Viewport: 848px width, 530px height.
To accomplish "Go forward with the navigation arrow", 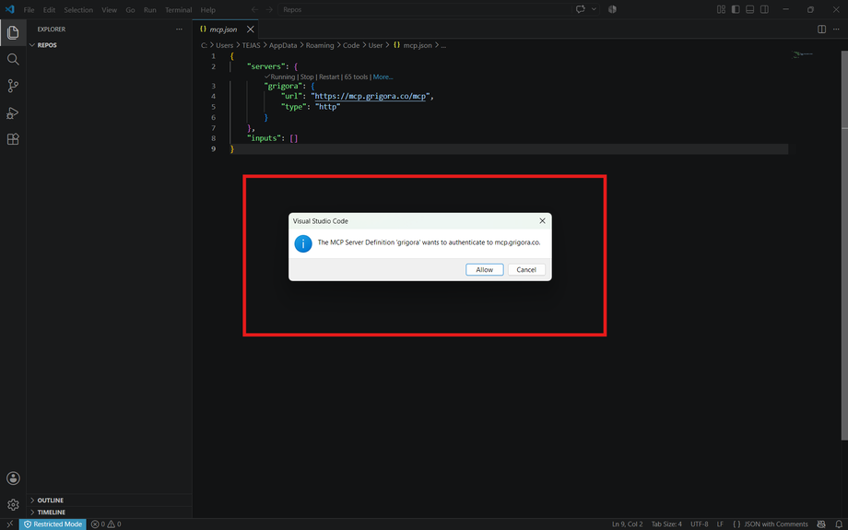I will click(x=269, y=10).
